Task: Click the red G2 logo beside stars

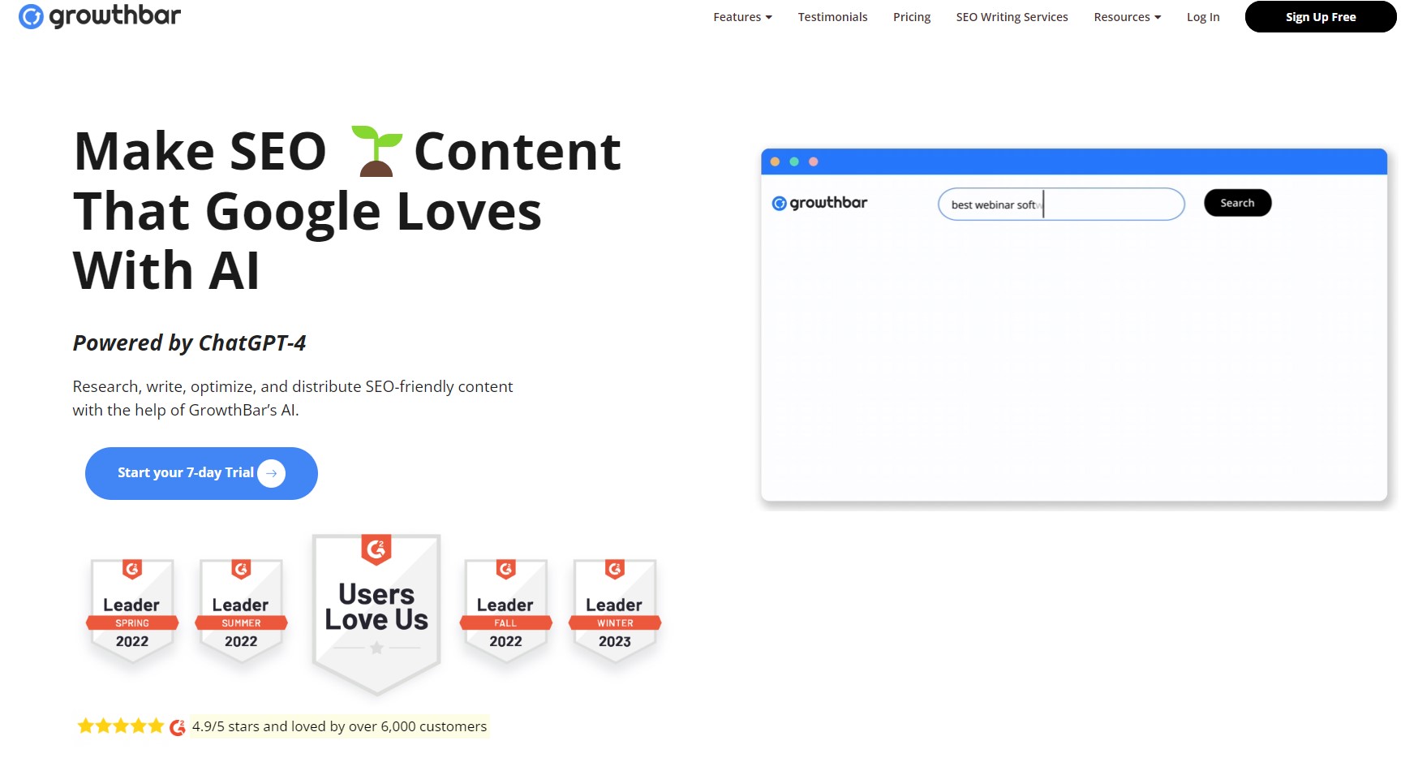Action: (x=178, y=727)
